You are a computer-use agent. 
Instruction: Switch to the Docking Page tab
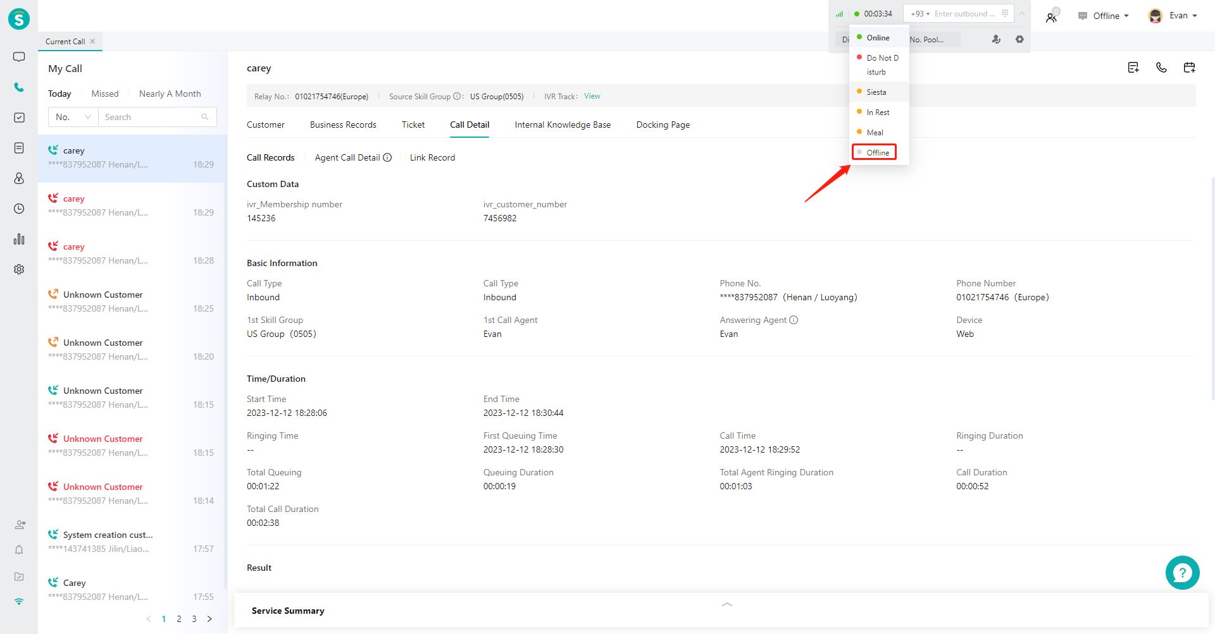(663, 125)
